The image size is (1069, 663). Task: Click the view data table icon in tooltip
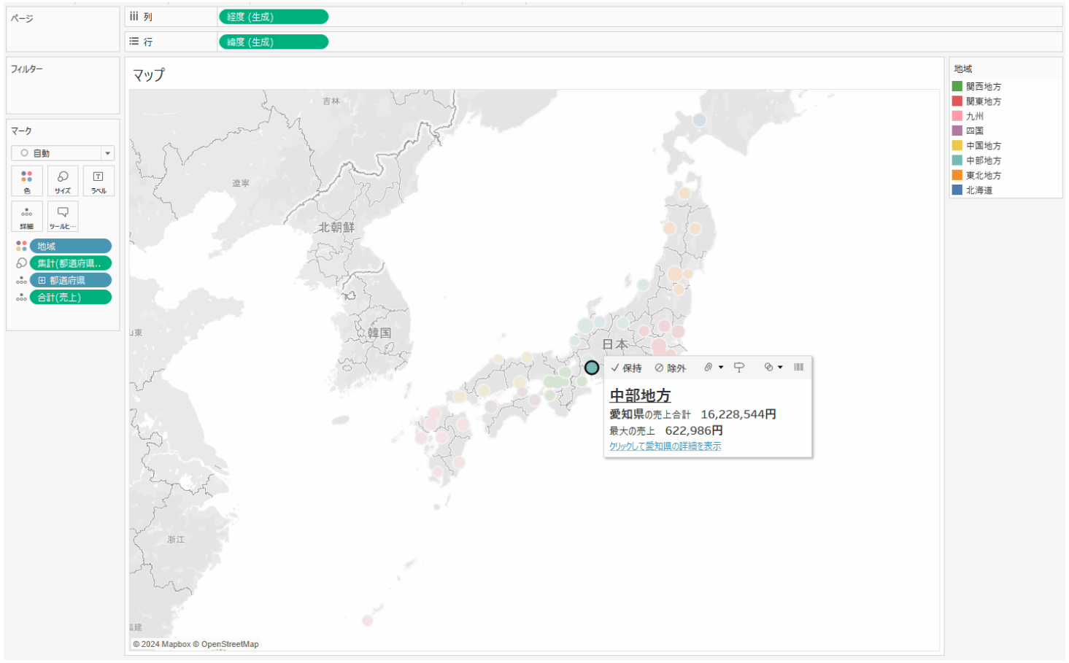click(799, 368)
